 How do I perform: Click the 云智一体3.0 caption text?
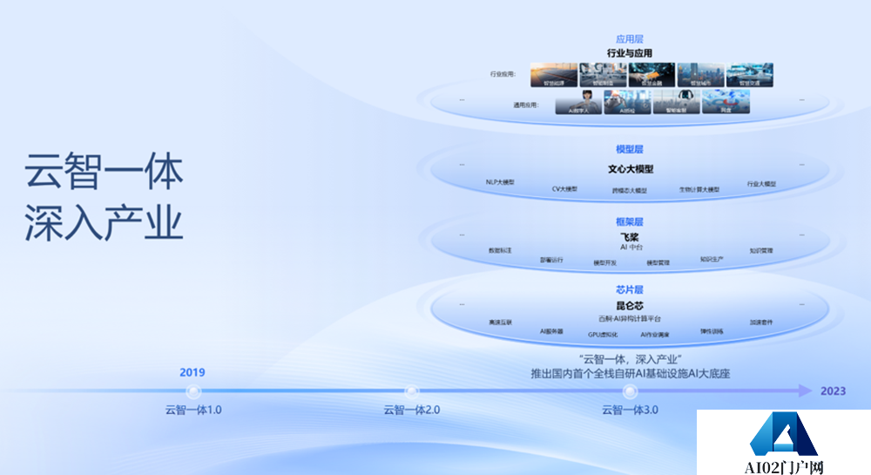click(x=630, y=410)
